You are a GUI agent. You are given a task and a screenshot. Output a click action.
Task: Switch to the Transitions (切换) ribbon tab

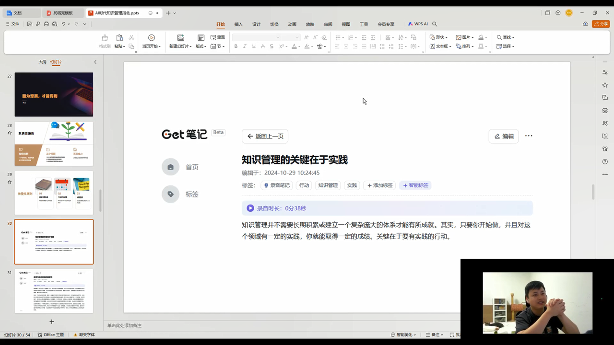(274, 24)
